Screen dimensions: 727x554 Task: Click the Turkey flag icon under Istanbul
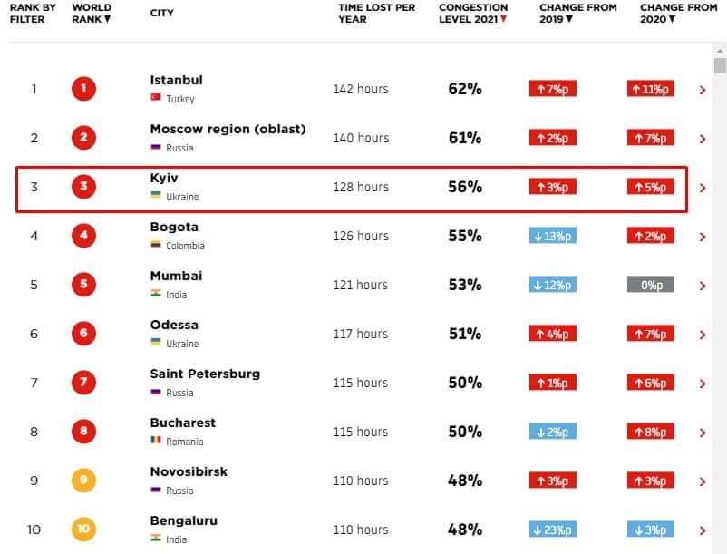click(x=156, y=97)
